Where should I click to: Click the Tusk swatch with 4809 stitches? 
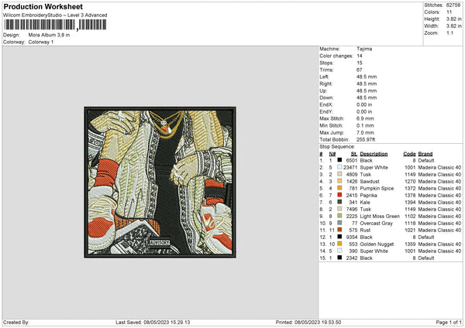(339, 174)
